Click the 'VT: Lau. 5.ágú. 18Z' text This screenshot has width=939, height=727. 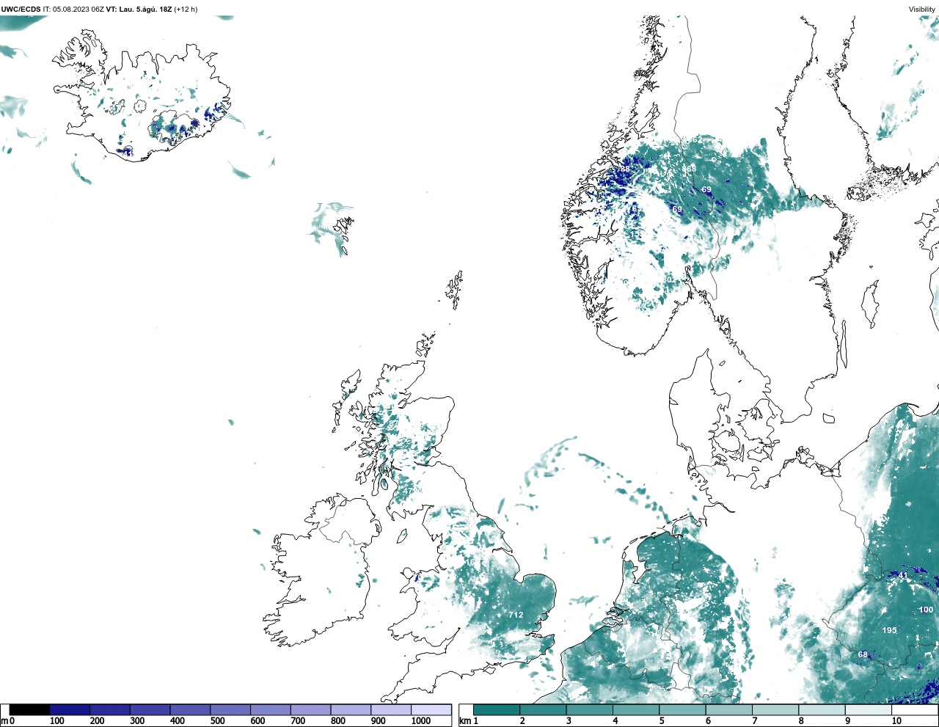139,10
